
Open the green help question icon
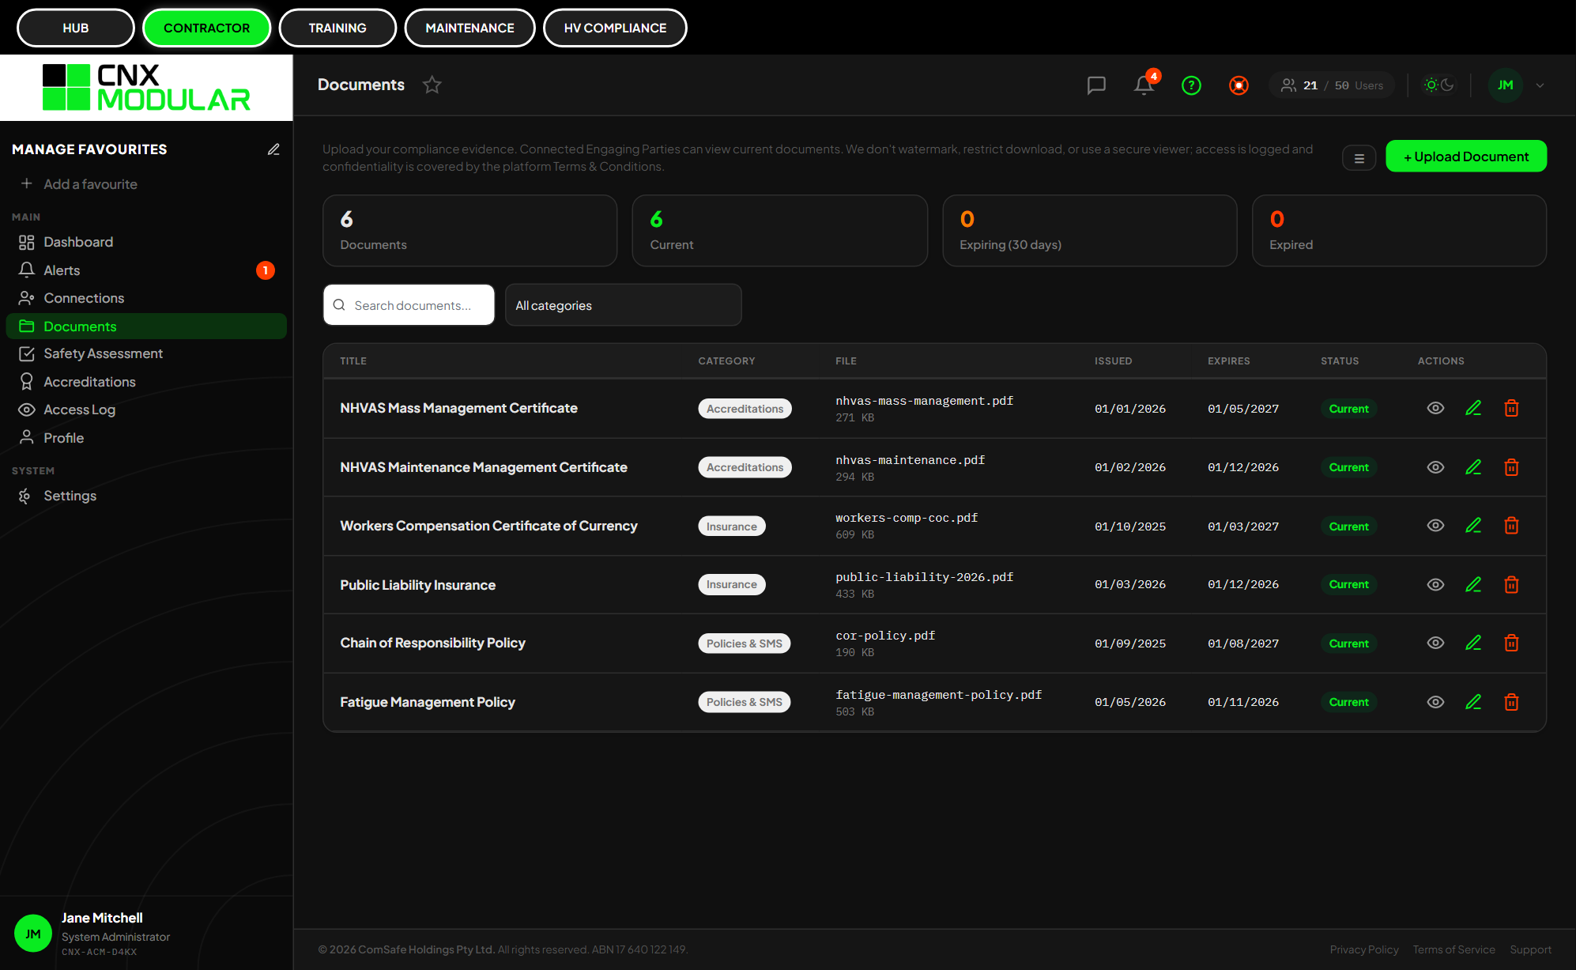click(x=1191, y=85)
